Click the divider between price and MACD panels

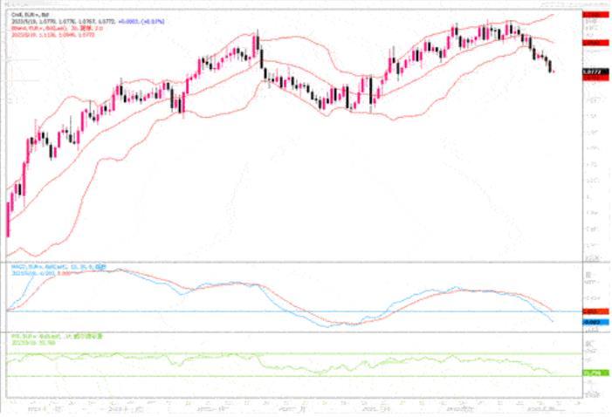(288, 262)
